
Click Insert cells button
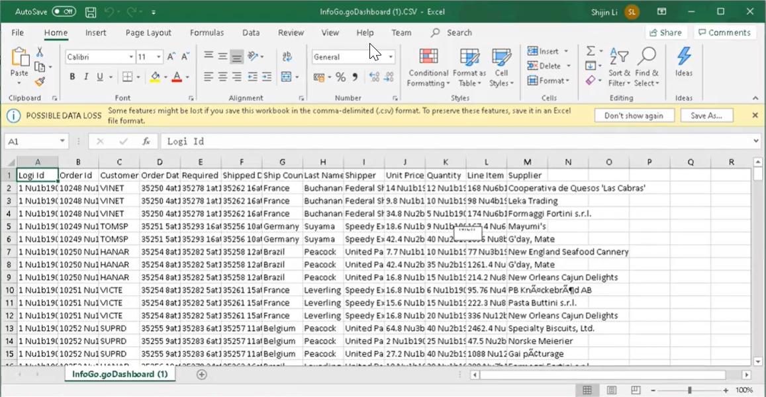[x=544, y=51]
